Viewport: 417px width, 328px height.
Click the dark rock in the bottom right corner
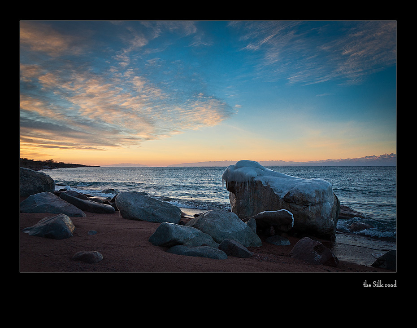pos(385,260)
